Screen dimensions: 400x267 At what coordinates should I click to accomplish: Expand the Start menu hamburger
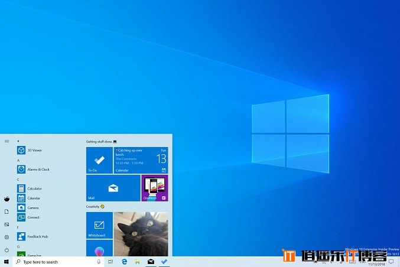coord(7,141)
